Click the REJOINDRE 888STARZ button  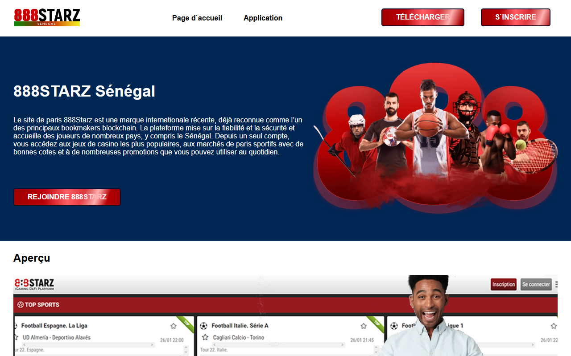[67, 197]
